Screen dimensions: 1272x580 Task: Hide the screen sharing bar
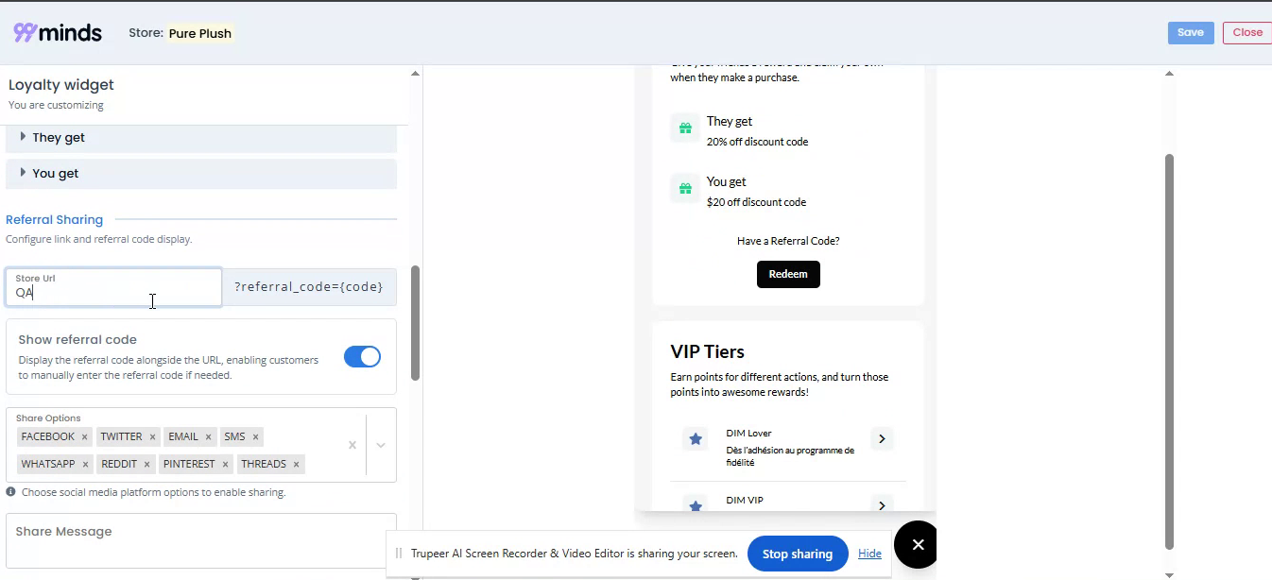pyautogui.click(x=869, y=554)
